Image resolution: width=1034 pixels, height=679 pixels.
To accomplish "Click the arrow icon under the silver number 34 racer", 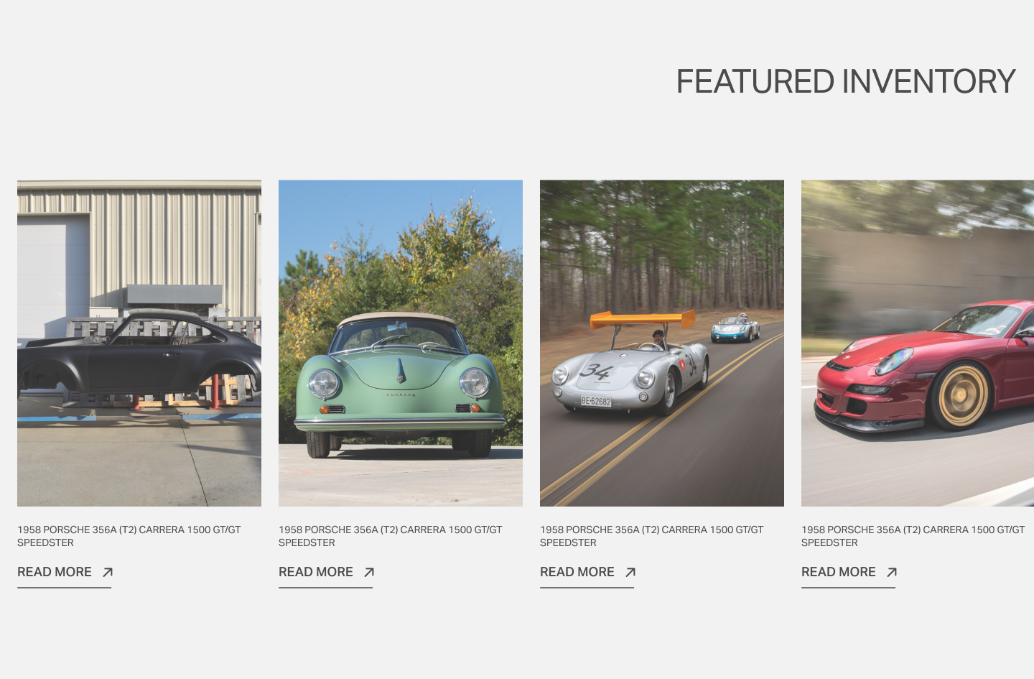I will pyautogui.click(x=630, y=573).
